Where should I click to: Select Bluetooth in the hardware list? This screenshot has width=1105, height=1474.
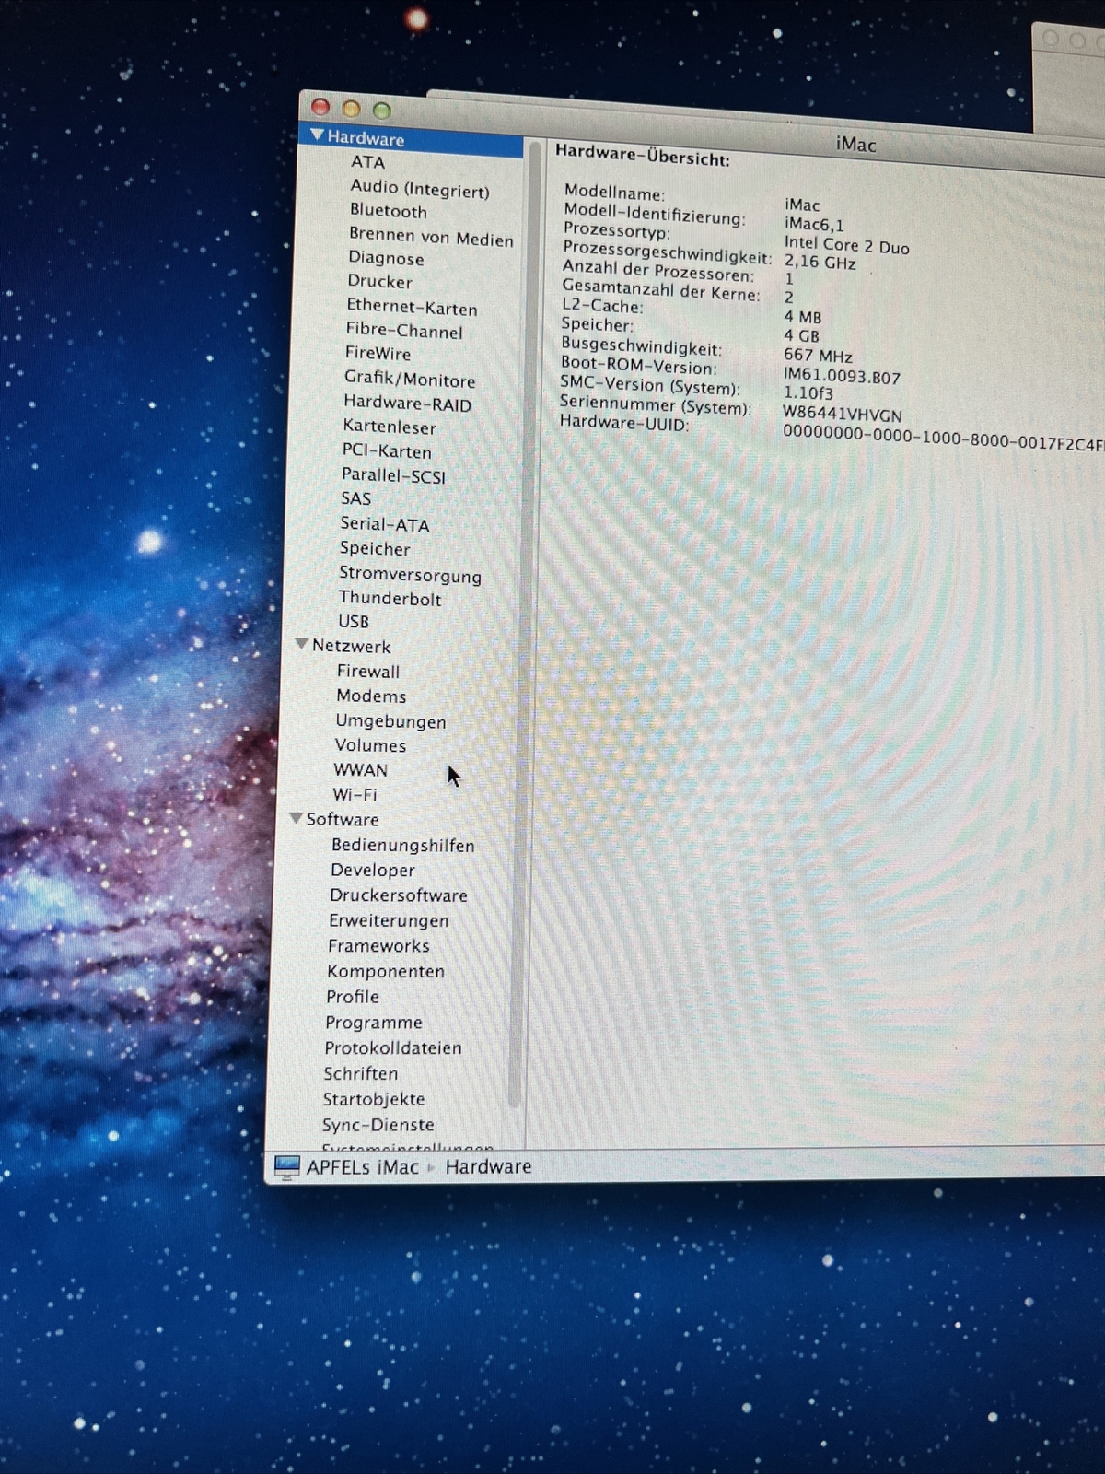click(x=388, y=211)
